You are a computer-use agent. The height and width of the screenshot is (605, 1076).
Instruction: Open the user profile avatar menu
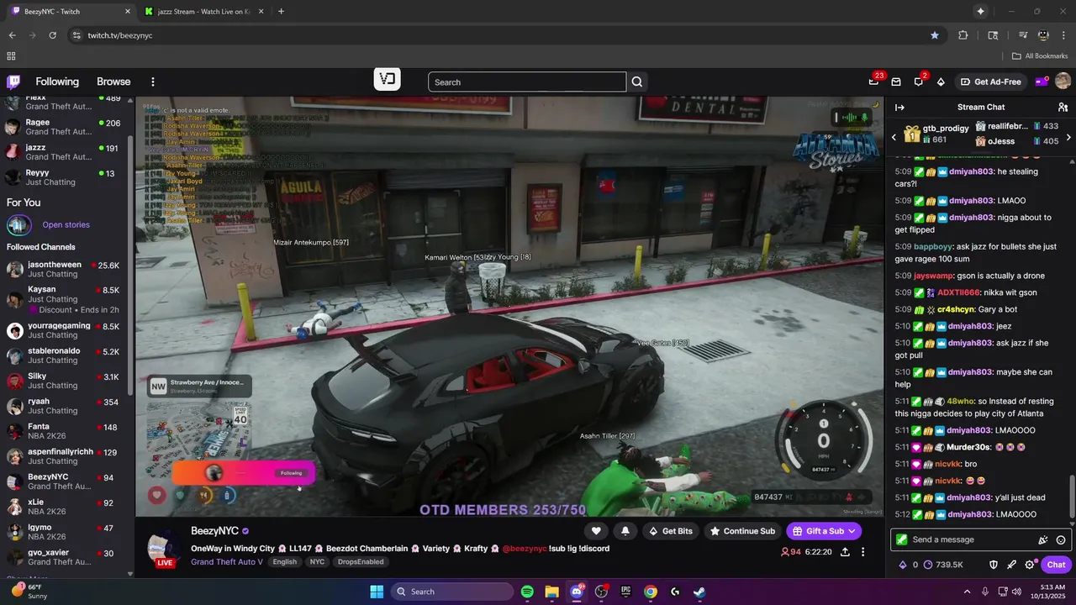pos(1063,82)
